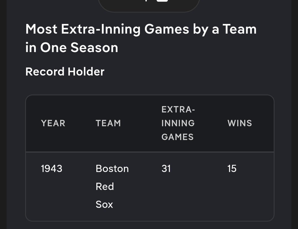Click the word "Holder" in the subheading
This screenshot has height=229, width=298.
pos(86,72)
